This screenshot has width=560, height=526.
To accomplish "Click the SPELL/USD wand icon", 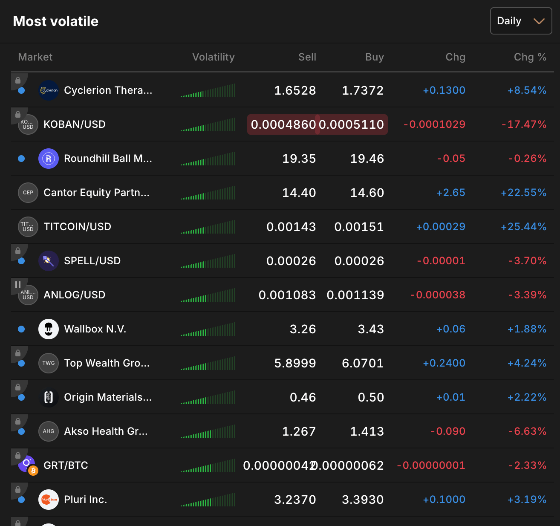I will [x=49, y=261].
